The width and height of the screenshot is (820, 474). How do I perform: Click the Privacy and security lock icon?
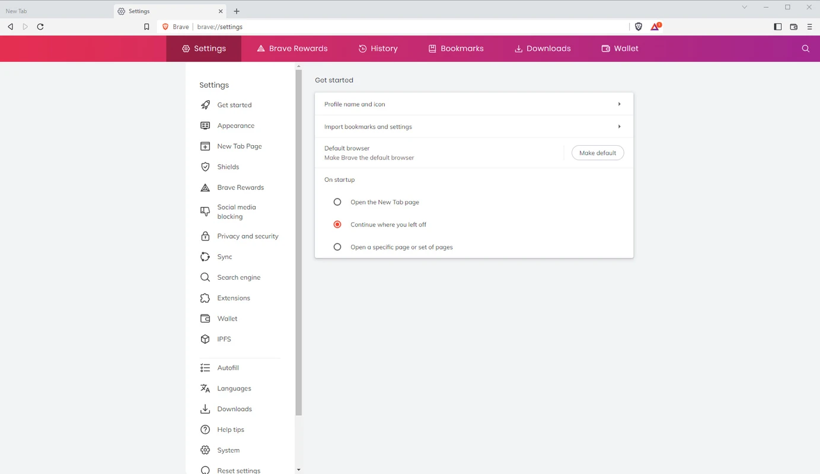pyautogui.click(x=205, y=236)
